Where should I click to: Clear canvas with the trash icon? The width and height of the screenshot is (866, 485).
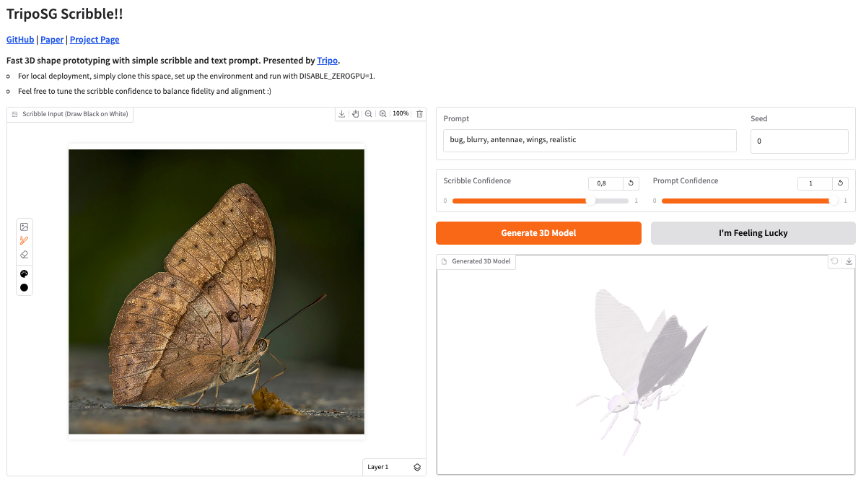coord(420,114)
